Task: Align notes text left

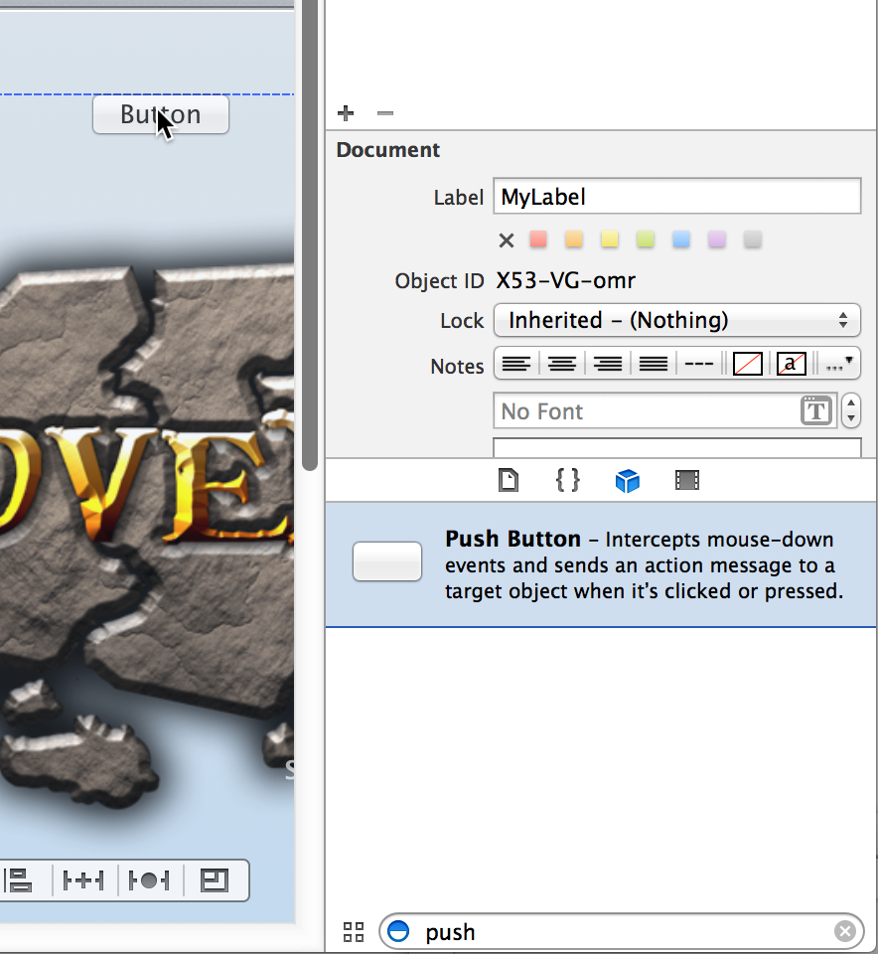Action: coord(516,364)
